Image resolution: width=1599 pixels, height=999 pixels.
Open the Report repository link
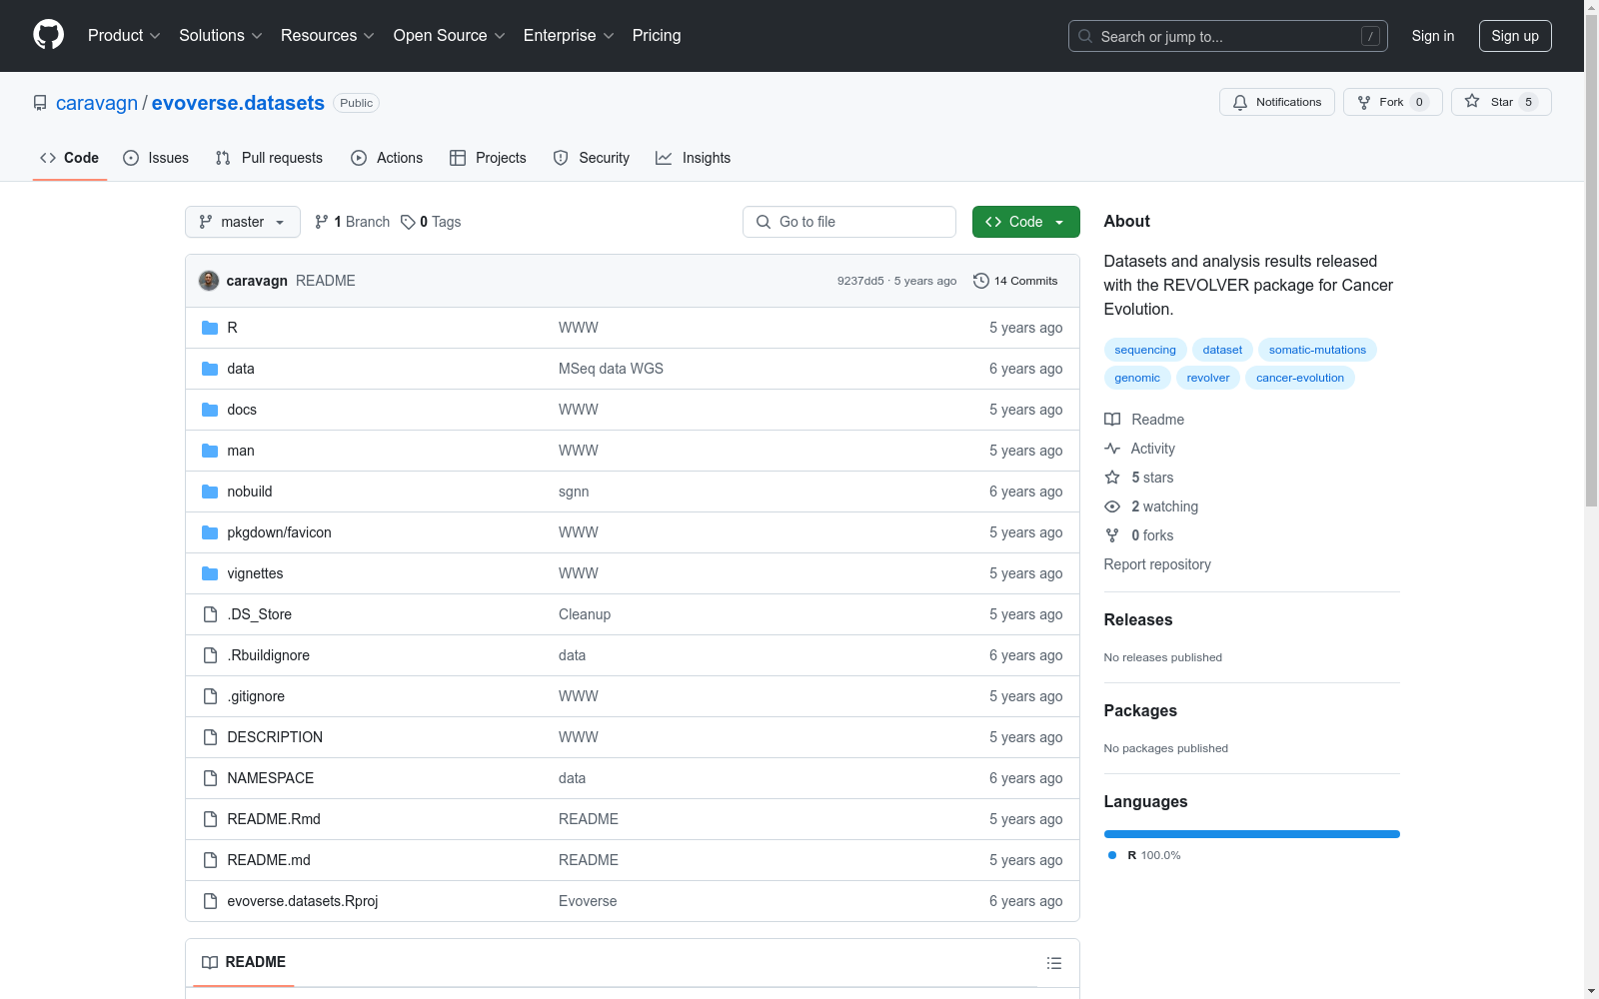click(x=1157, y=564)
